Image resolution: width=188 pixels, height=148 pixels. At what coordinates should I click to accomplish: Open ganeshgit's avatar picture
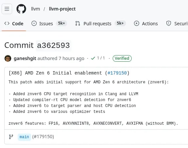(8, 58)
